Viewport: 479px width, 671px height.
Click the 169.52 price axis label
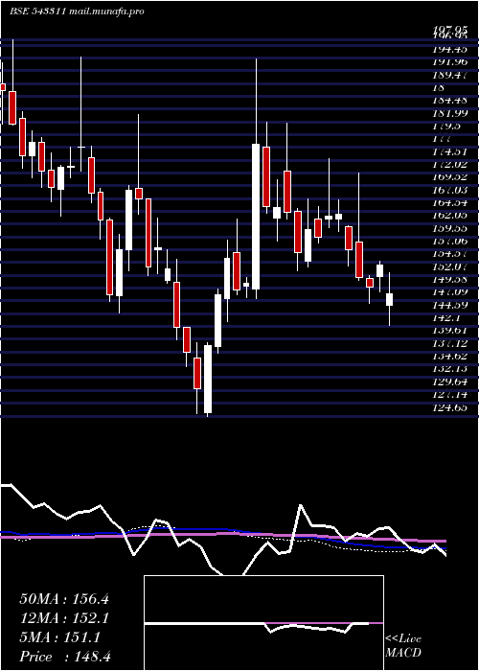[x=449, y=176]
